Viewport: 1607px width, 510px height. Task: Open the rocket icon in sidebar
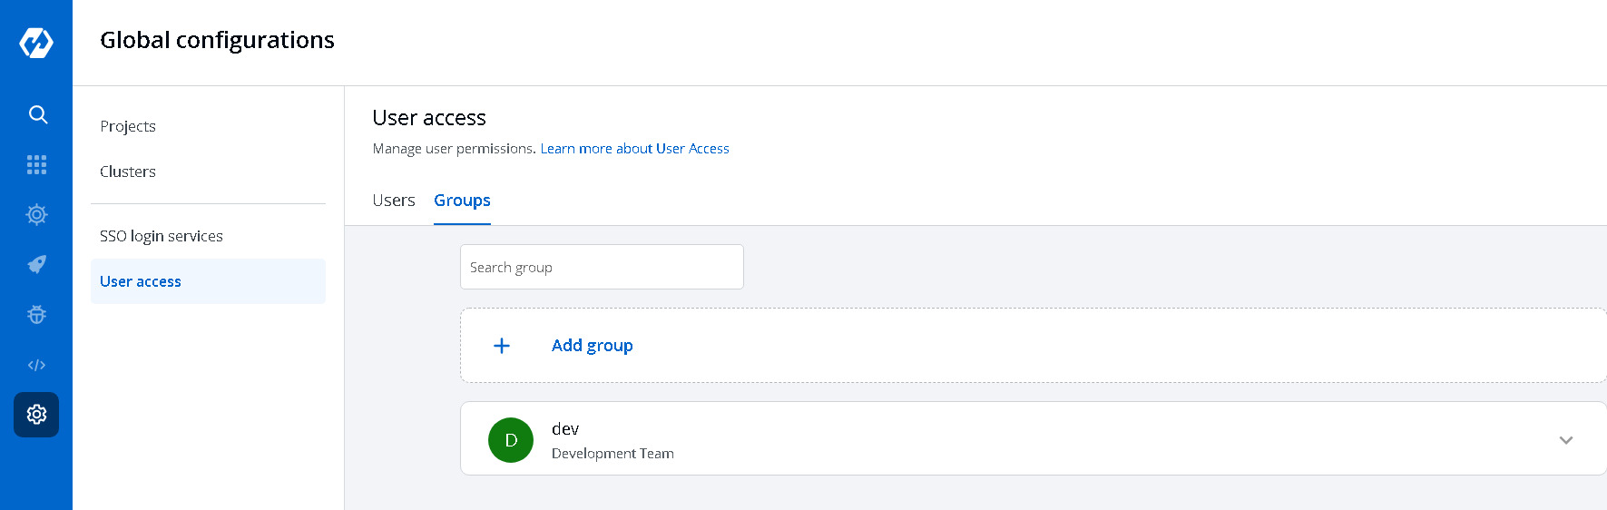coord(36,264)
